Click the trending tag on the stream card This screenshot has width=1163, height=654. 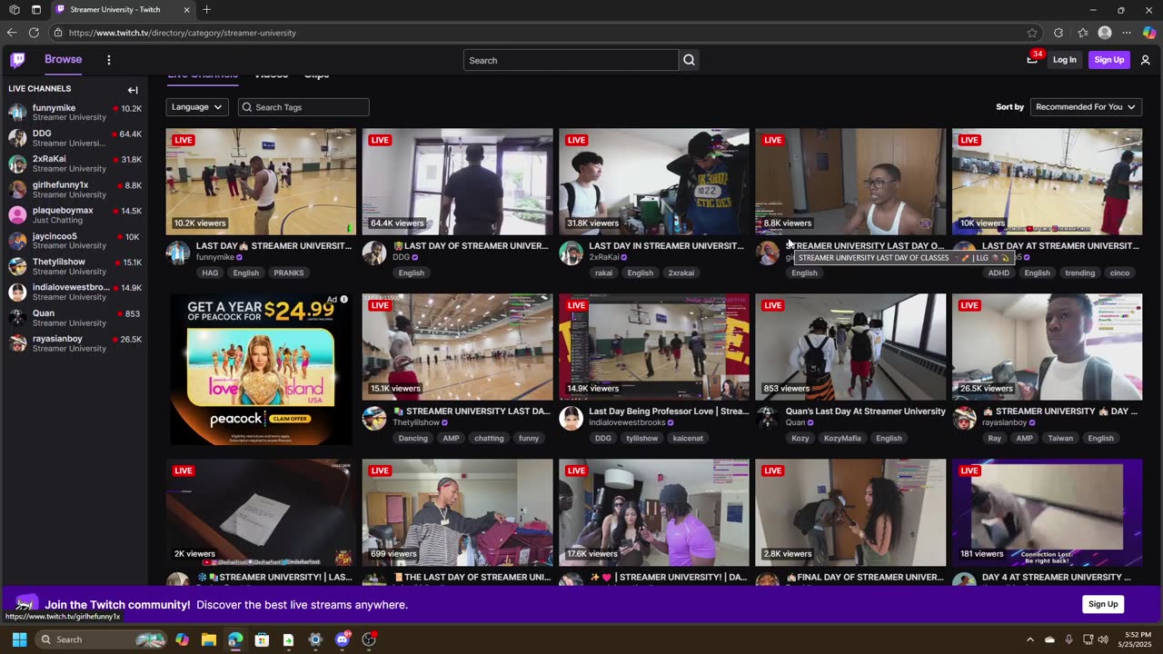point(1080,272)
